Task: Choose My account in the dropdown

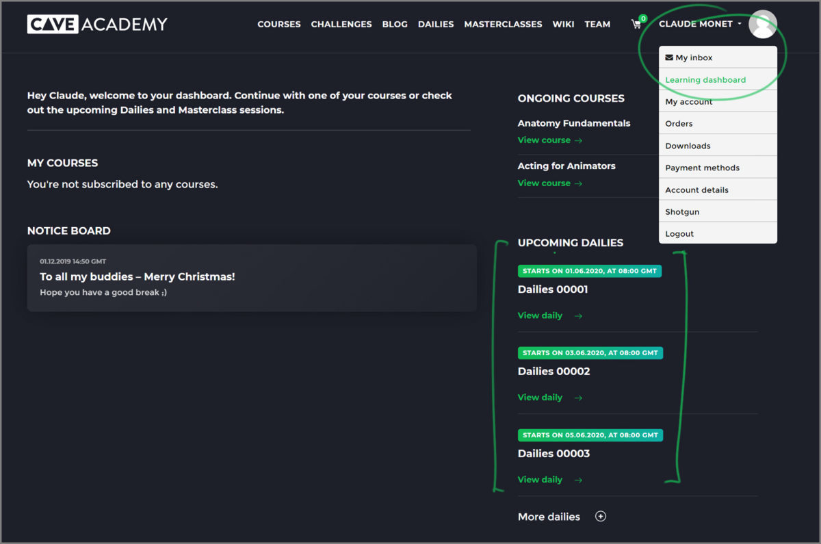Action: [718, 101]
